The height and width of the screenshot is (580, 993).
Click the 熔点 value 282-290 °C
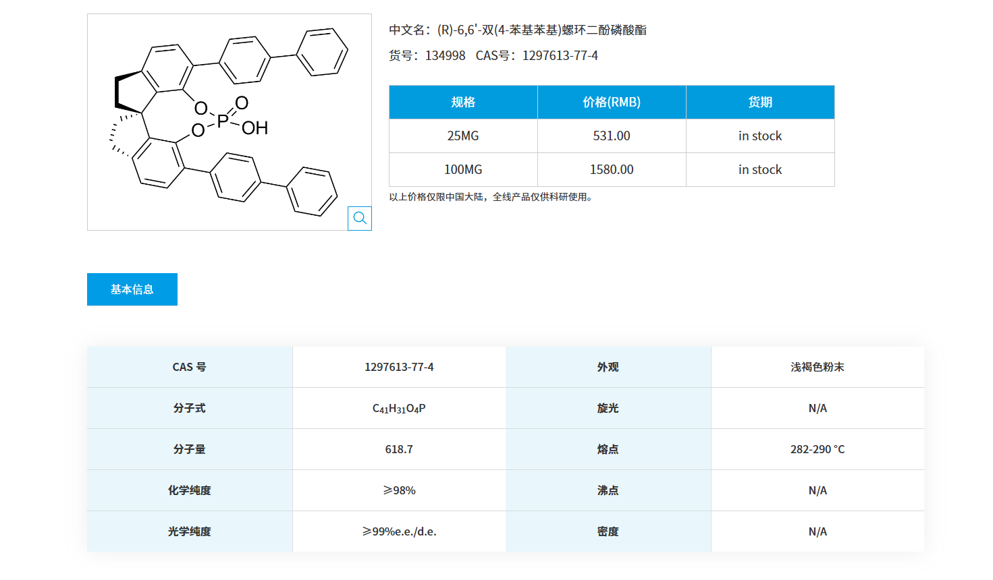point(817,448)
